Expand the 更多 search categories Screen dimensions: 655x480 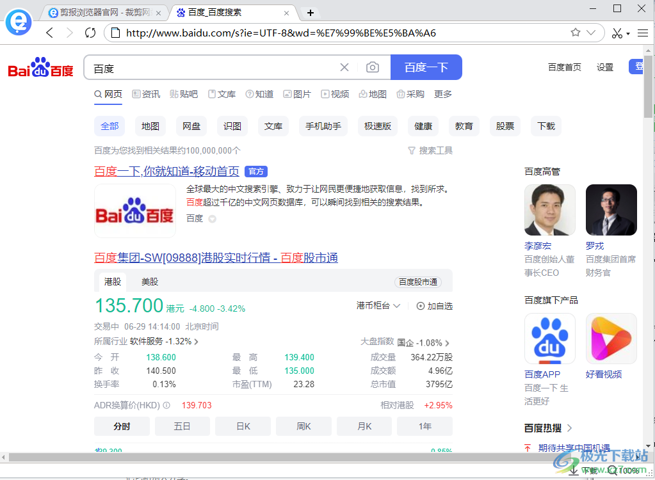(443, 94)
